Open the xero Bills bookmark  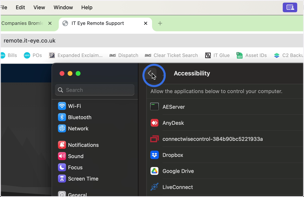[9, 55]
